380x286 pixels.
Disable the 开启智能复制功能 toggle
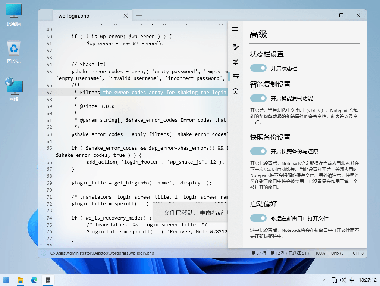point(258,99)
